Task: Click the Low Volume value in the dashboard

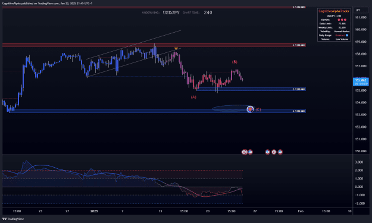Action: [342, 39]
